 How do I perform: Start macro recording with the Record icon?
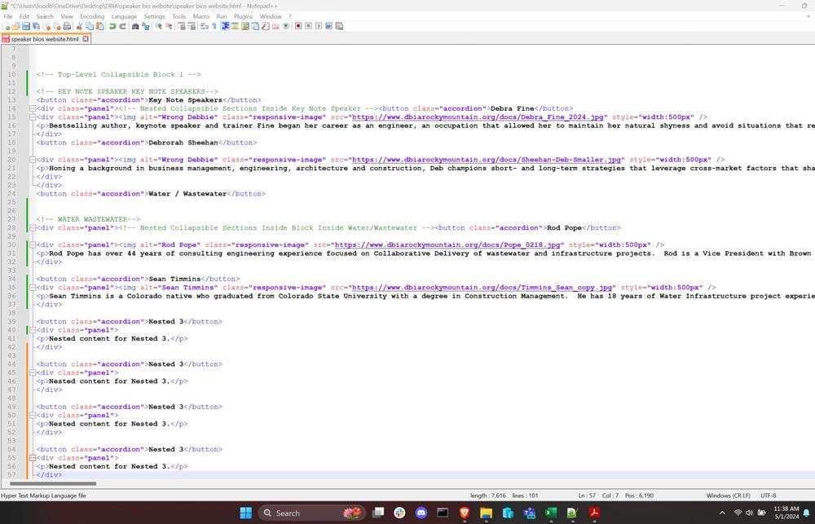(298, 26)
